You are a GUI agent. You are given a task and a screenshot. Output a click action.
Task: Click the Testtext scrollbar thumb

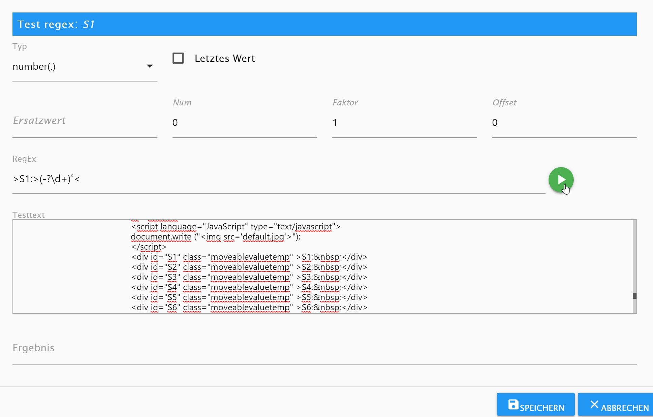pos(634,296)
